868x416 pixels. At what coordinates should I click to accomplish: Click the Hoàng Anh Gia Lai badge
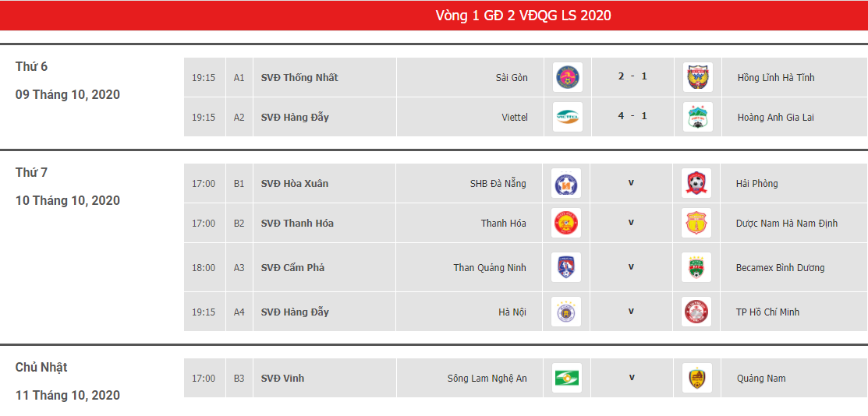pos(697,117)
